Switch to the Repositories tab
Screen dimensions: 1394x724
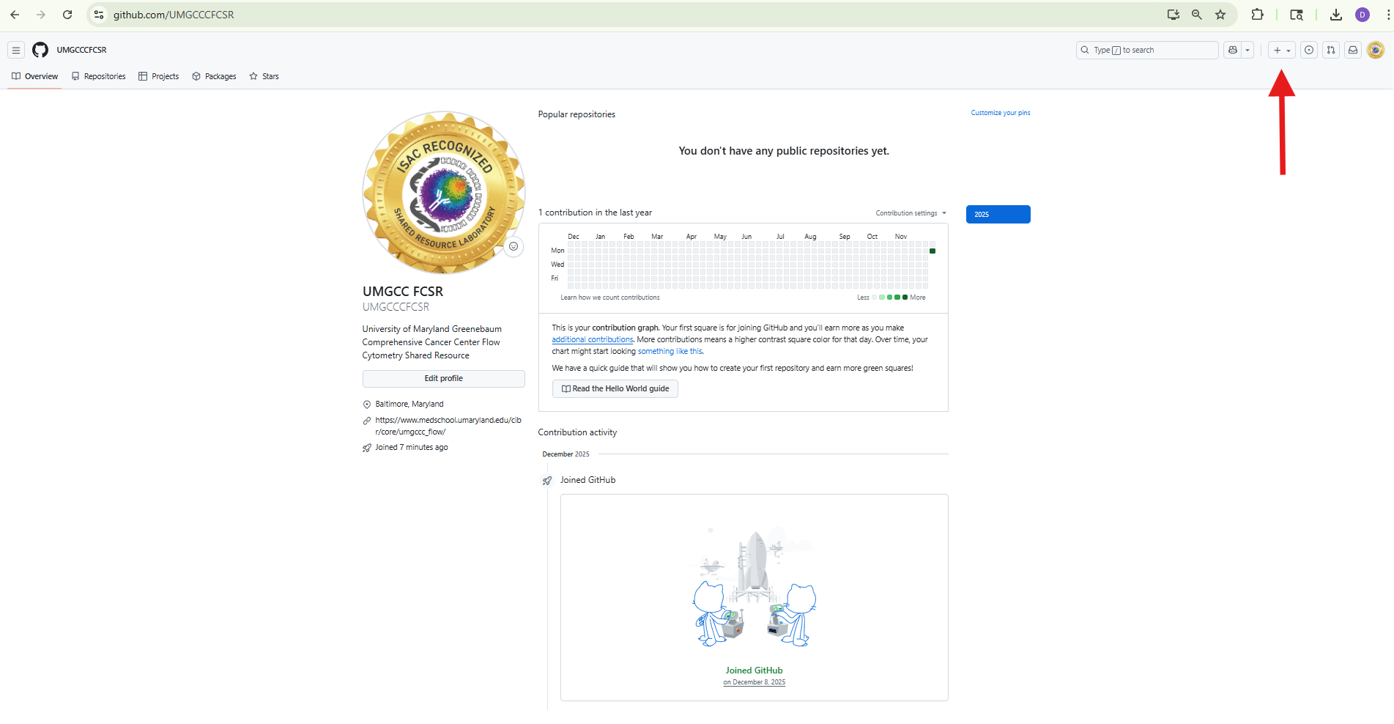[98, 76]
